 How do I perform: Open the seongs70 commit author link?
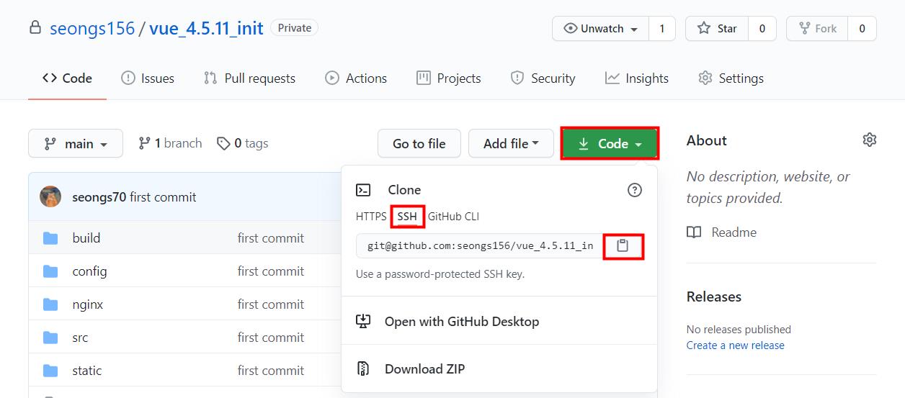coord(99,197)
